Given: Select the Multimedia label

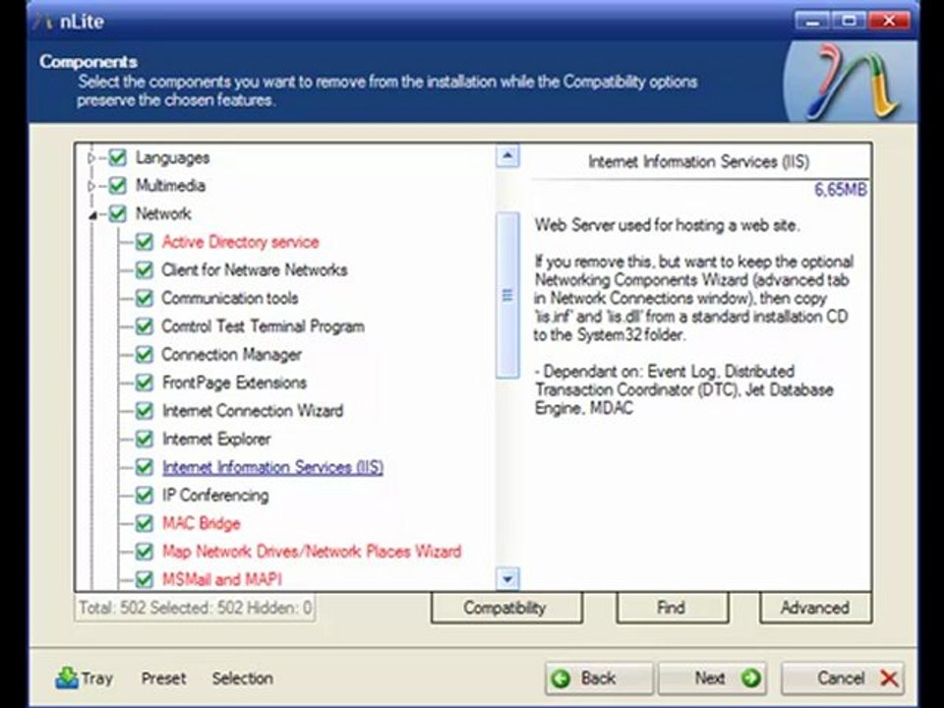Looking at the screenshot, I should coord(170,186).
